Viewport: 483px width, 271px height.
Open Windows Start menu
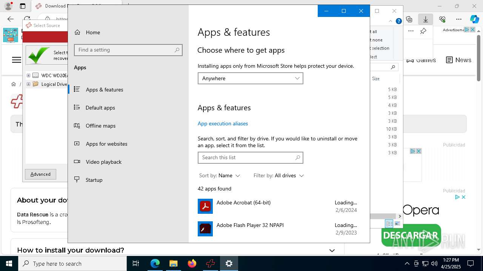pyautogui.click(x=9, y=263)
